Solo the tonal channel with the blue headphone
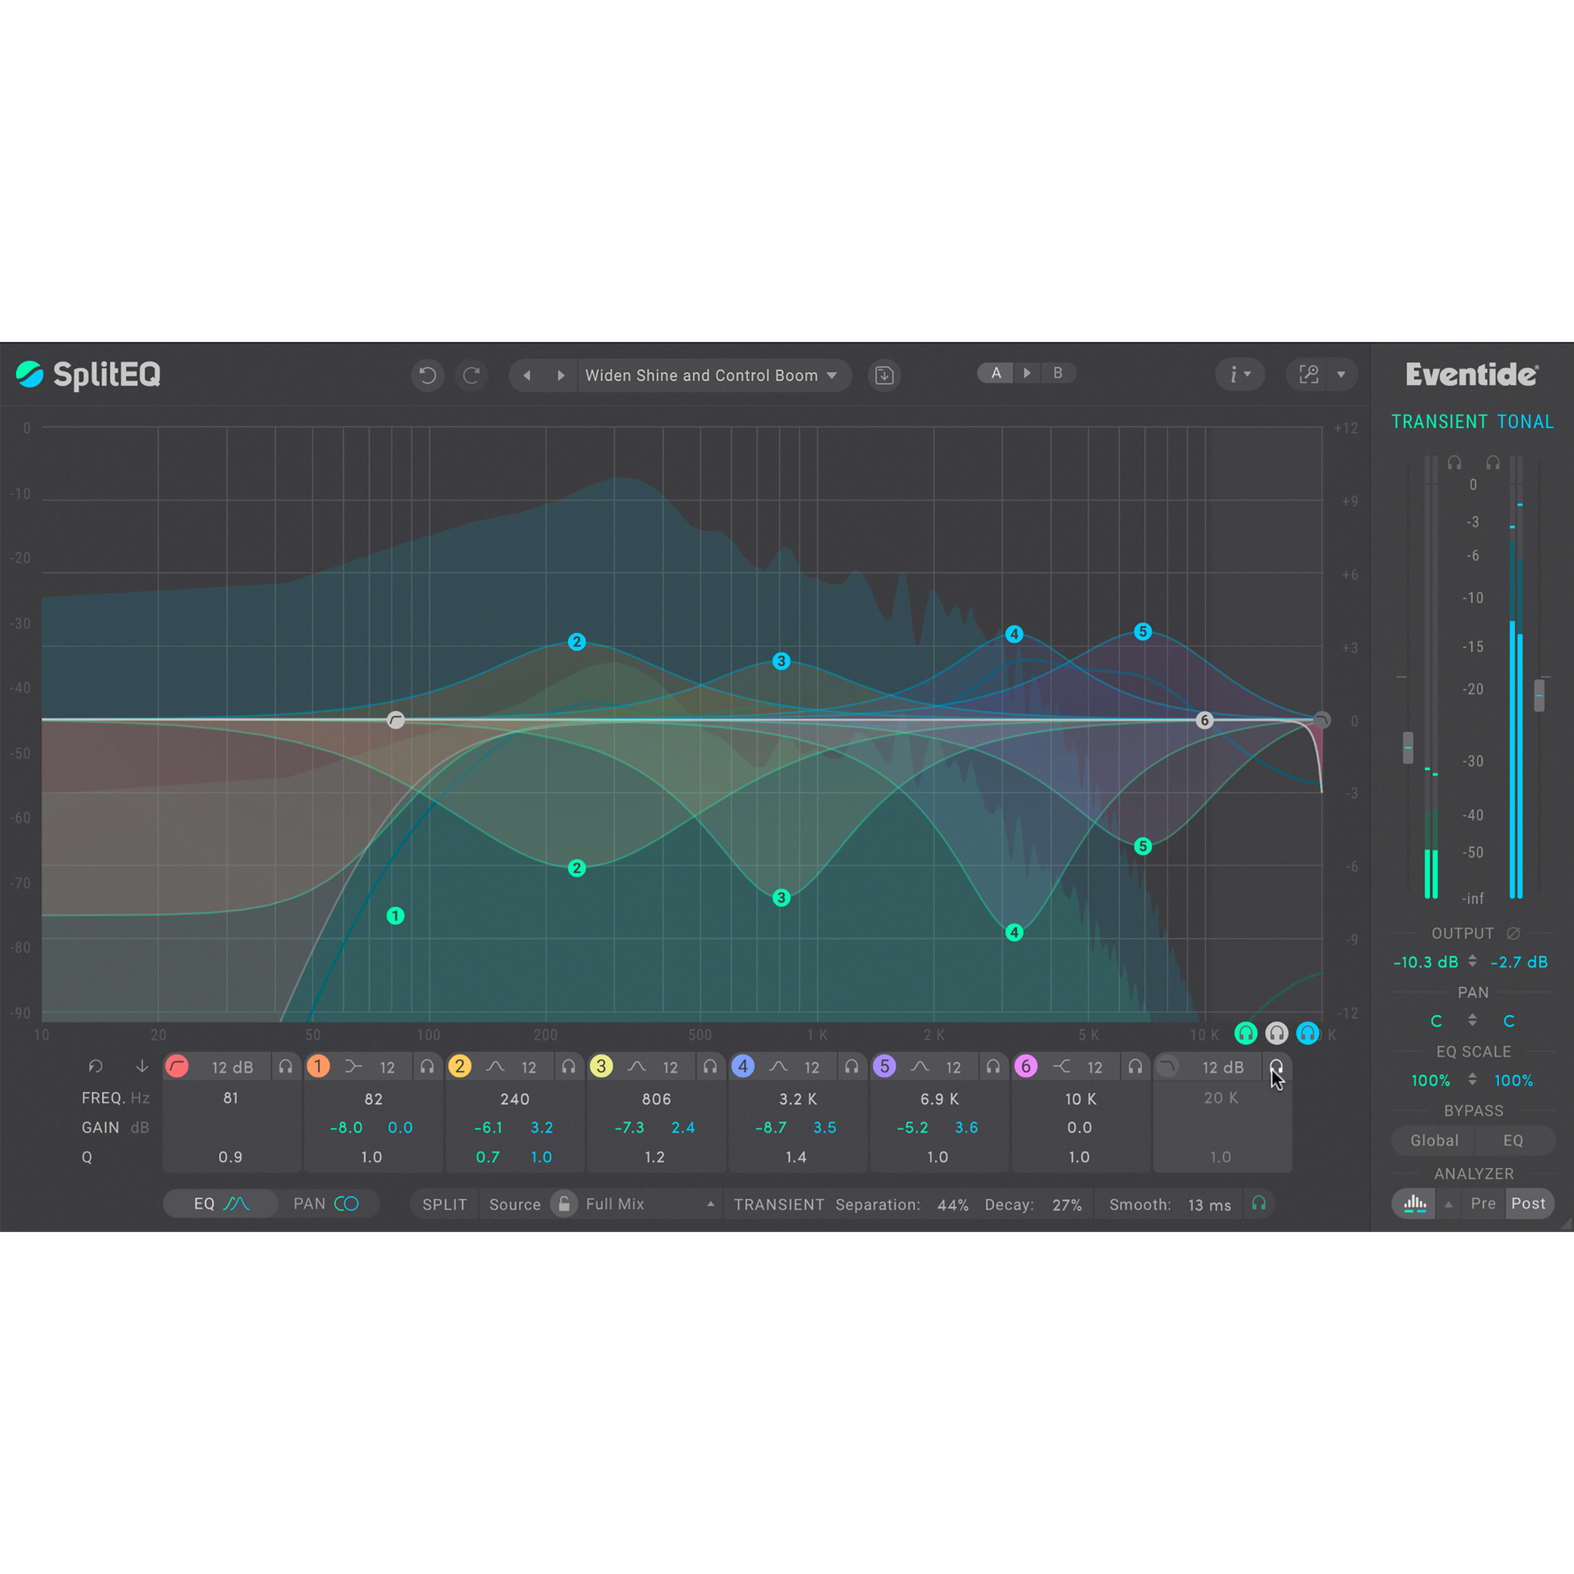Image resolution: width=1574 pixels, height=1574 pixels. coord(1308,1034)
